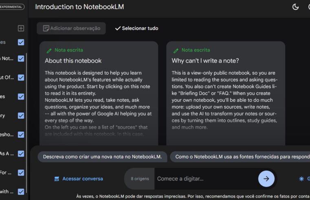310x200 pixels.
Task: Click the Nota escrita label on first note
Action: tap(69, 50)
